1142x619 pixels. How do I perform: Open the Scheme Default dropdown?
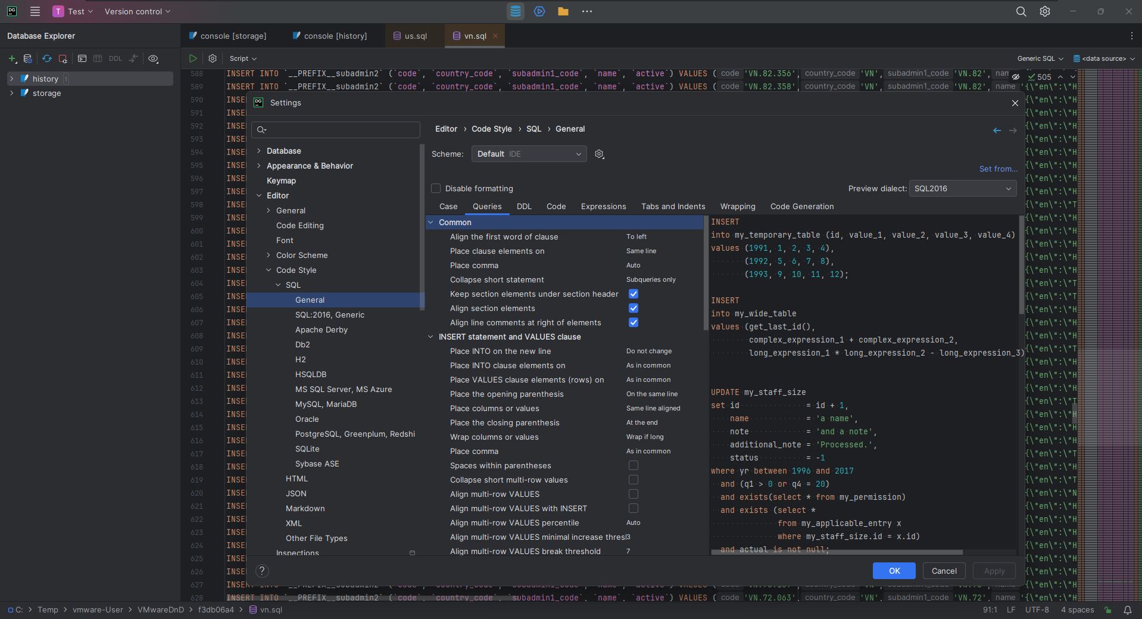pos(529,154)
